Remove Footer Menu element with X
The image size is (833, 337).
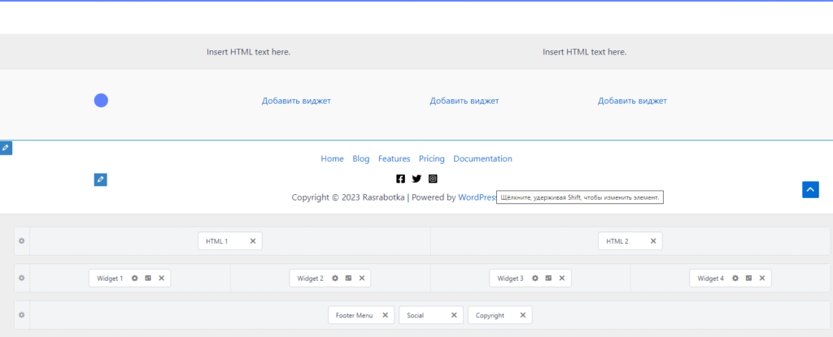pos(385,315)
